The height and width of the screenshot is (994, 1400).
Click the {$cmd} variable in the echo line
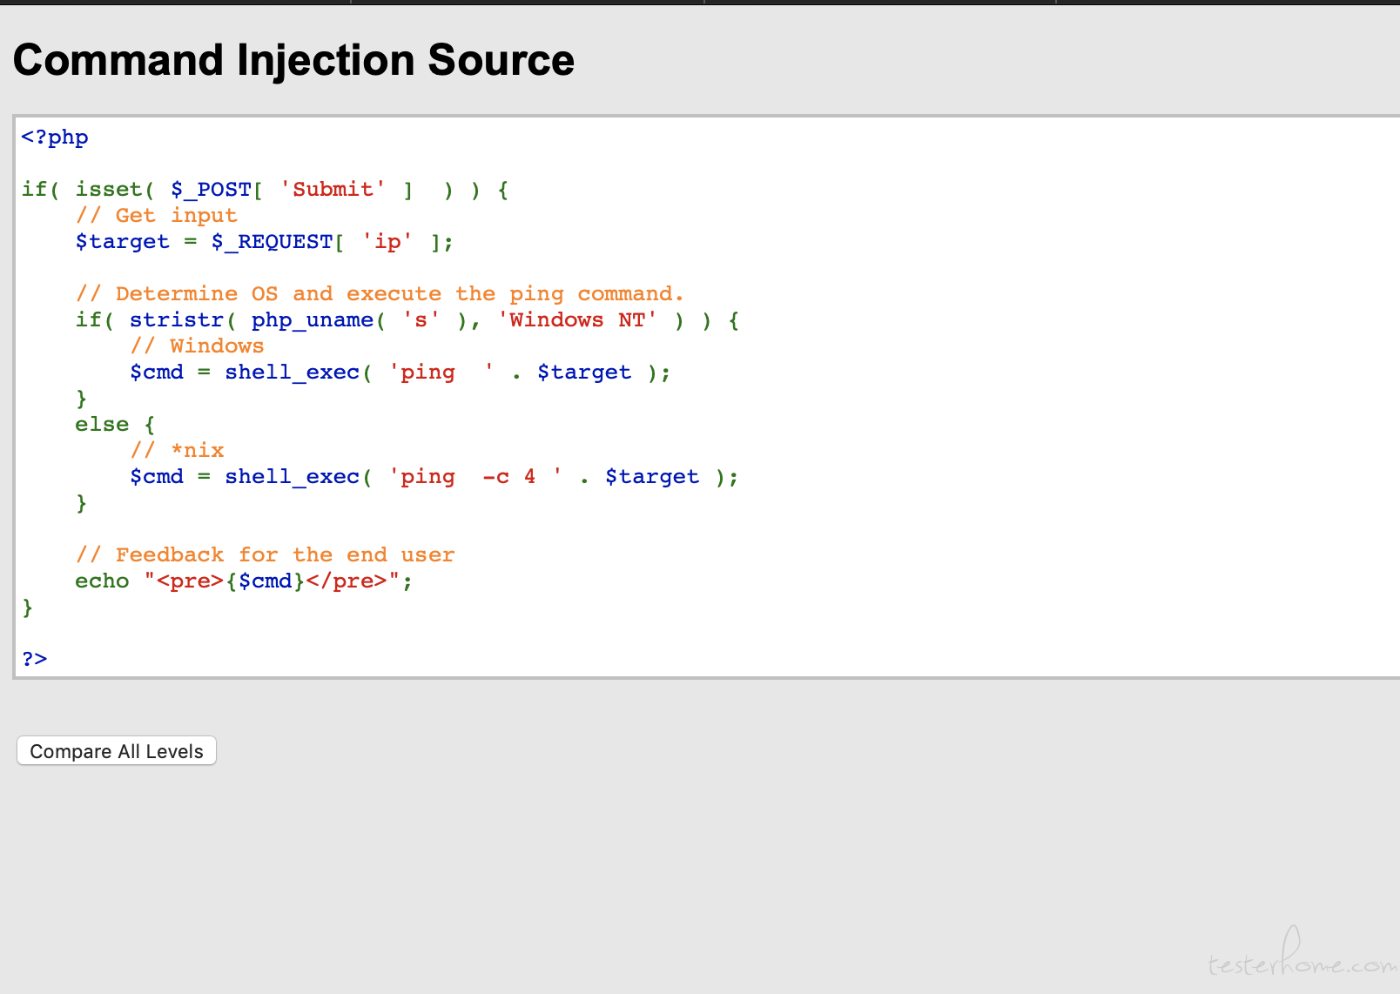(x=265, y=581)
